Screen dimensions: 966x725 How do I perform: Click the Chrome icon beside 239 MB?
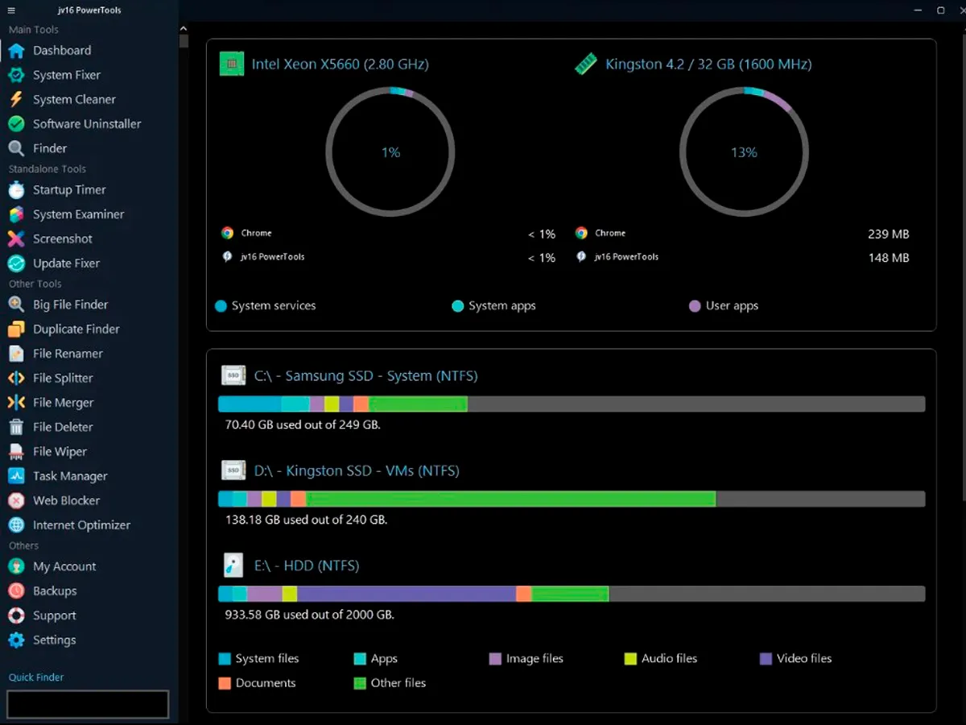(581, 233)
